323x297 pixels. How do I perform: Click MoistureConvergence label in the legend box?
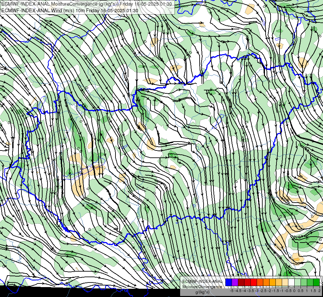[202, 287]
